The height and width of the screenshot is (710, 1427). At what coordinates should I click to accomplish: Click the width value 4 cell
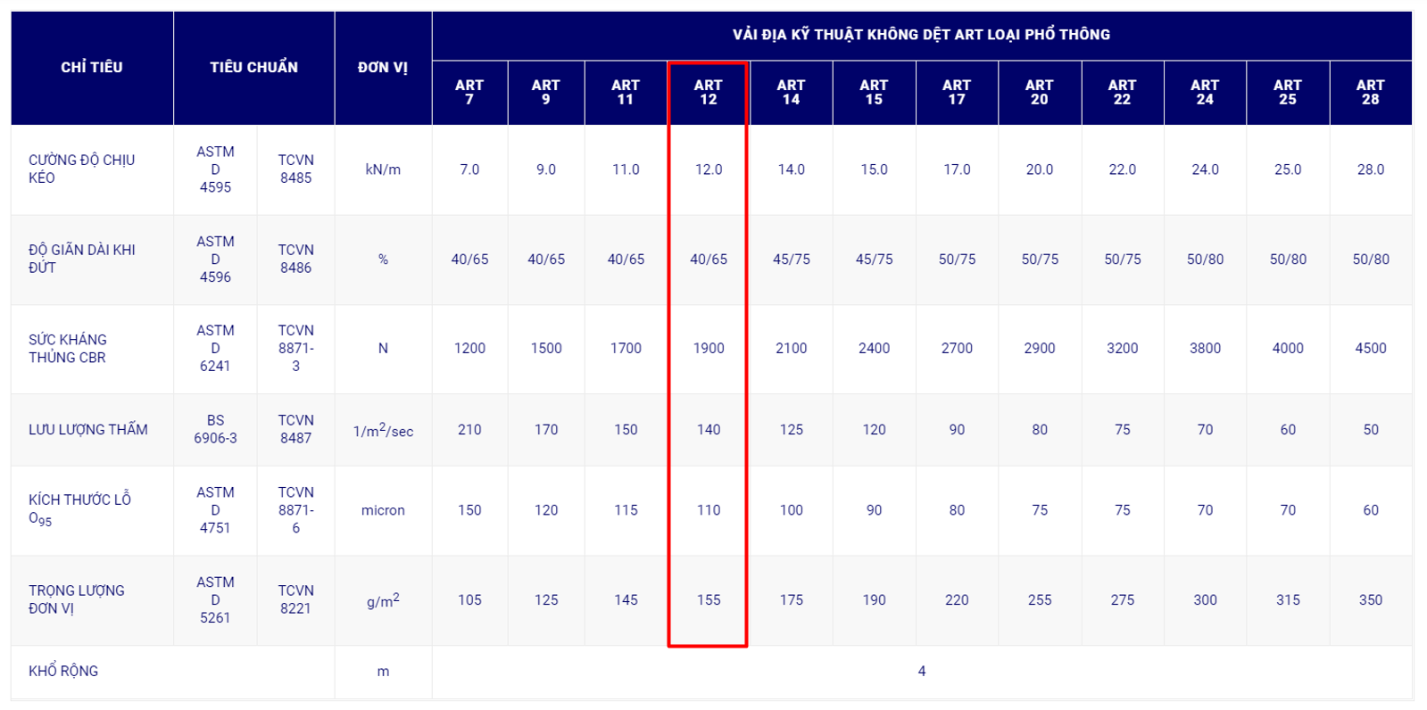click(922, 671)
